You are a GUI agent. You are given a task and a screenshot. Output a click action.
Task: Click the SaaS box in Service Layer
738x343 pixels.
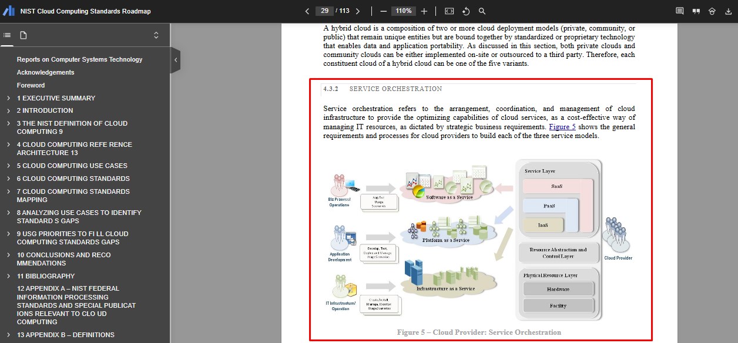coord(557,186)
